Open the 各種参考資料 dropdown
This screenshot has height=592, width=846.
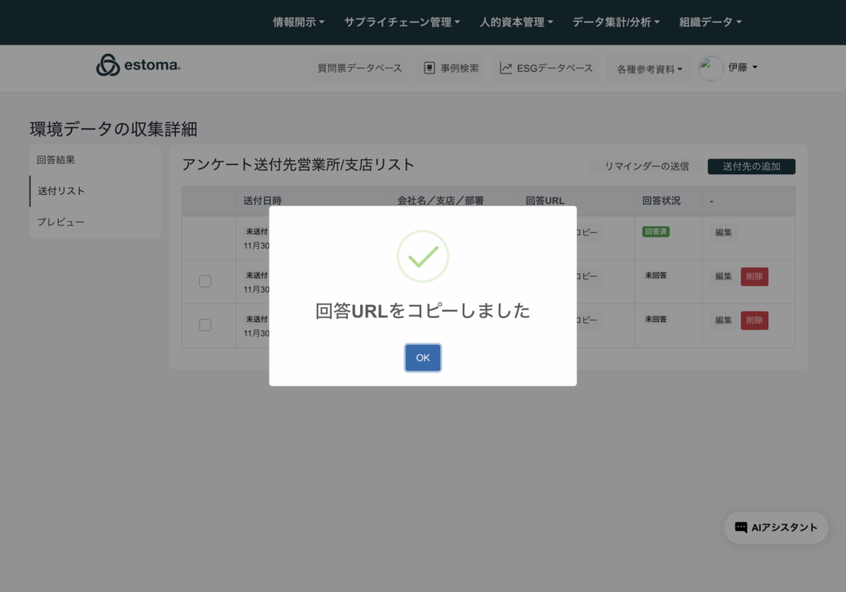649,69
